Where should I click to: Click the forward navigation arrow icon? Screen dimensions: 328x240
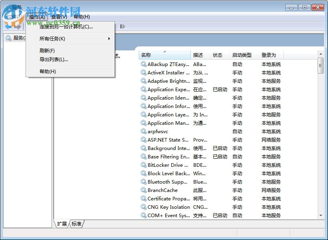(x=18, y=26)
